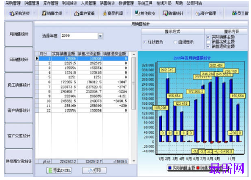Open the 库存查看 inventory view icon

point(77,13)
